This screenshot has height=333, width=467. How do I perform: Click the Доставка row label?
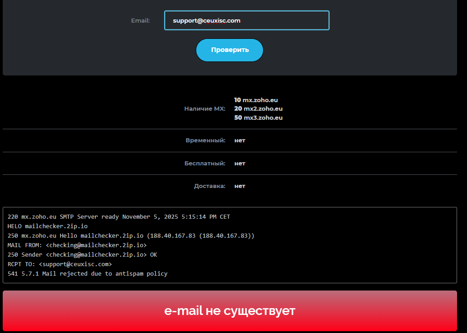tap(209, 186)
